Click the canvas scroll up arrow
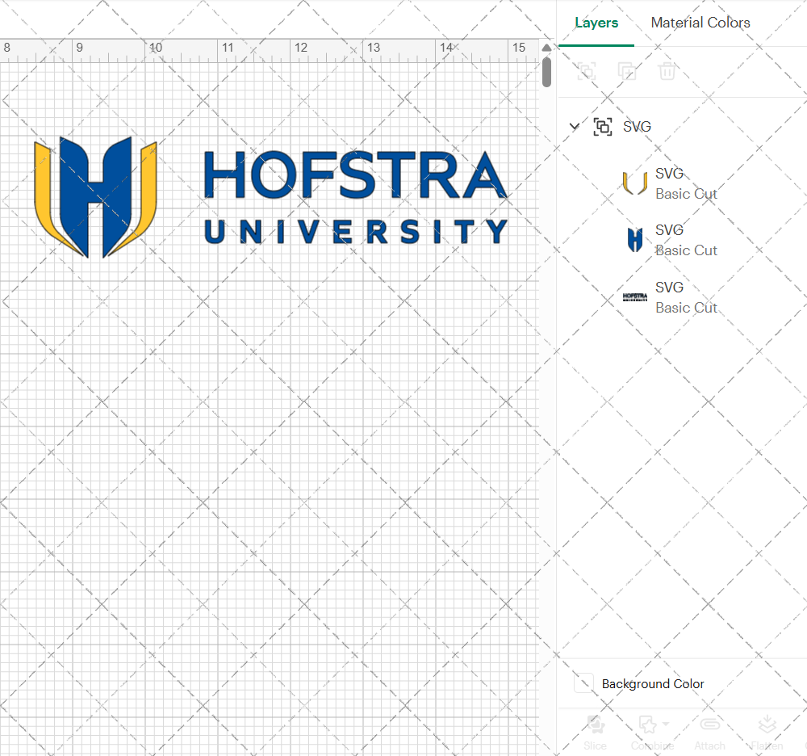The width and height of the screenshot is (807, 756). (x=546, y=48)
